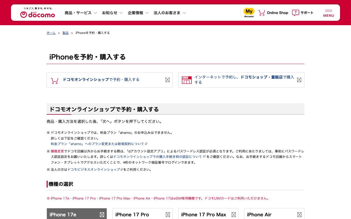
Task: Select the iPhone 17e model tab
Action: [x=77, y=214]
